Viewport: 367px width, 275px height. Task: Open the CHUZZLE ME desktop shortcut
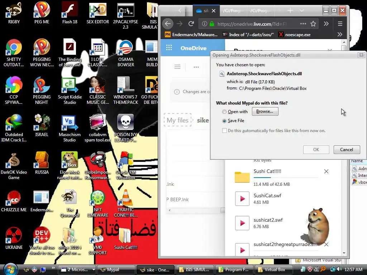[14, 201]
